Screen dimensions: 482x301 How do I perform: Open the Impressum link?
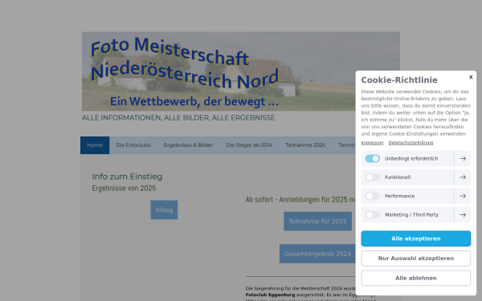pyautogui.click(x=372, y=143)
